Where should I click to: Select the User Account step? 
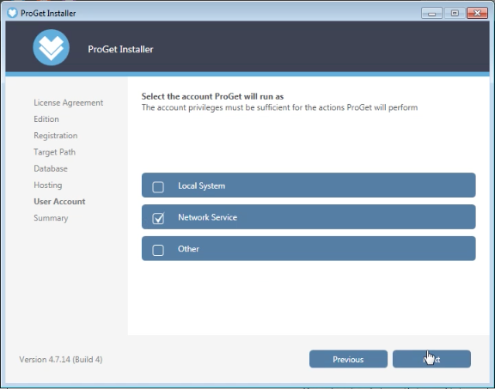coord(59,201)
